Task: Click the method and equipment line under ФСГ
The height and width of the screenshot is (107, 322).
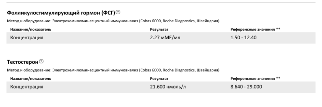Action: point(113,21)
